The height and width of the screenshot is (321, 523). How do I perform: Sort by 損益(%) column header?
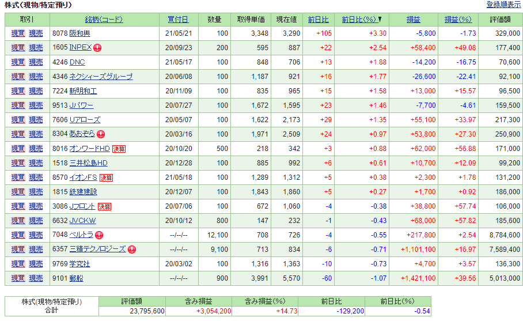coord(458,20)
